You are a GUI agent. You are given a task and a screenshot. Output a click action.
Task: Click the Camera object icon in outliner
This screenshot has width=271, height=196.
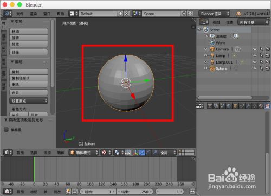point(212,49)
